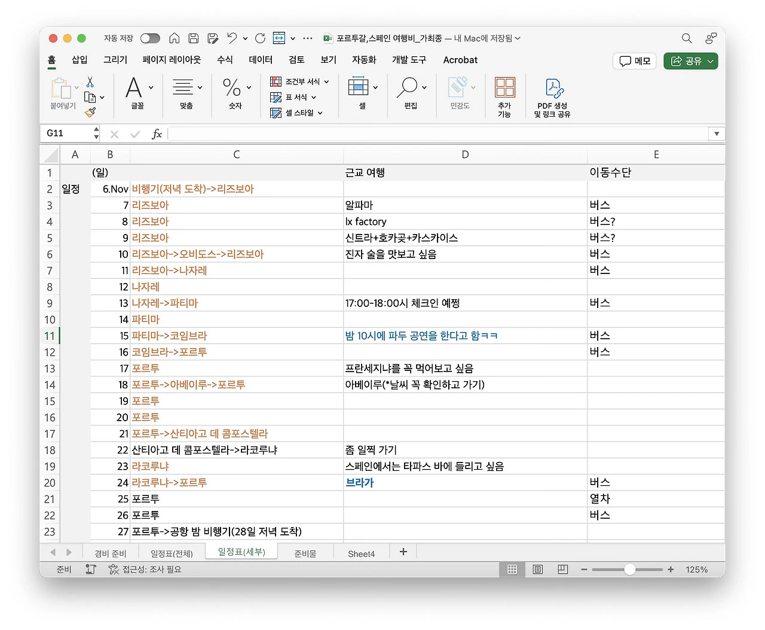Switch to the 일정표(전체) sheet tab
Viewport: 765px width, 630px height.
coord(172,553)
